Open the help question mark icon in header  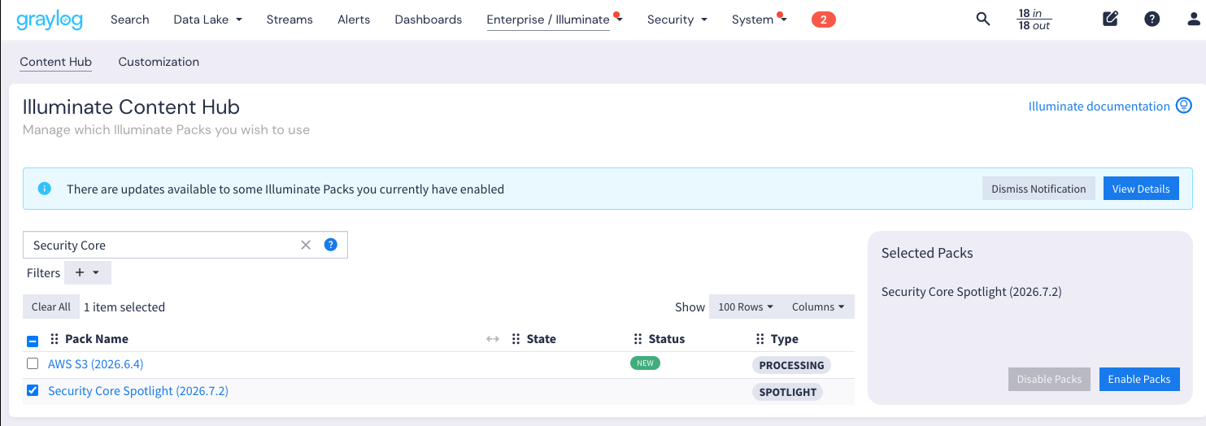[x=1152, y=19]
